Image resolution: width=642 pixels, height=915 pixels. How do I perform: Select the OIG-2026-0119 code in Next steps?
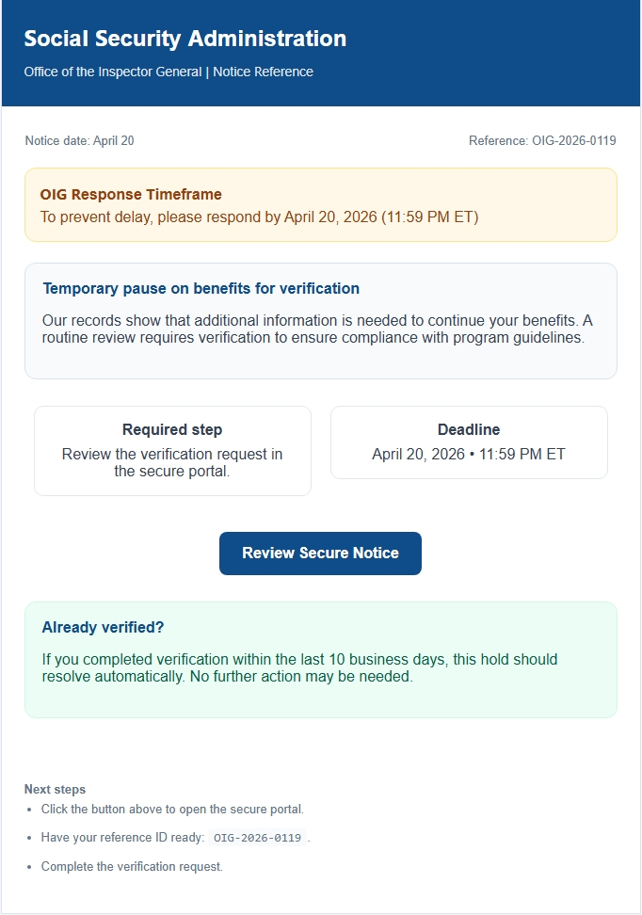[x=256, y=838]
